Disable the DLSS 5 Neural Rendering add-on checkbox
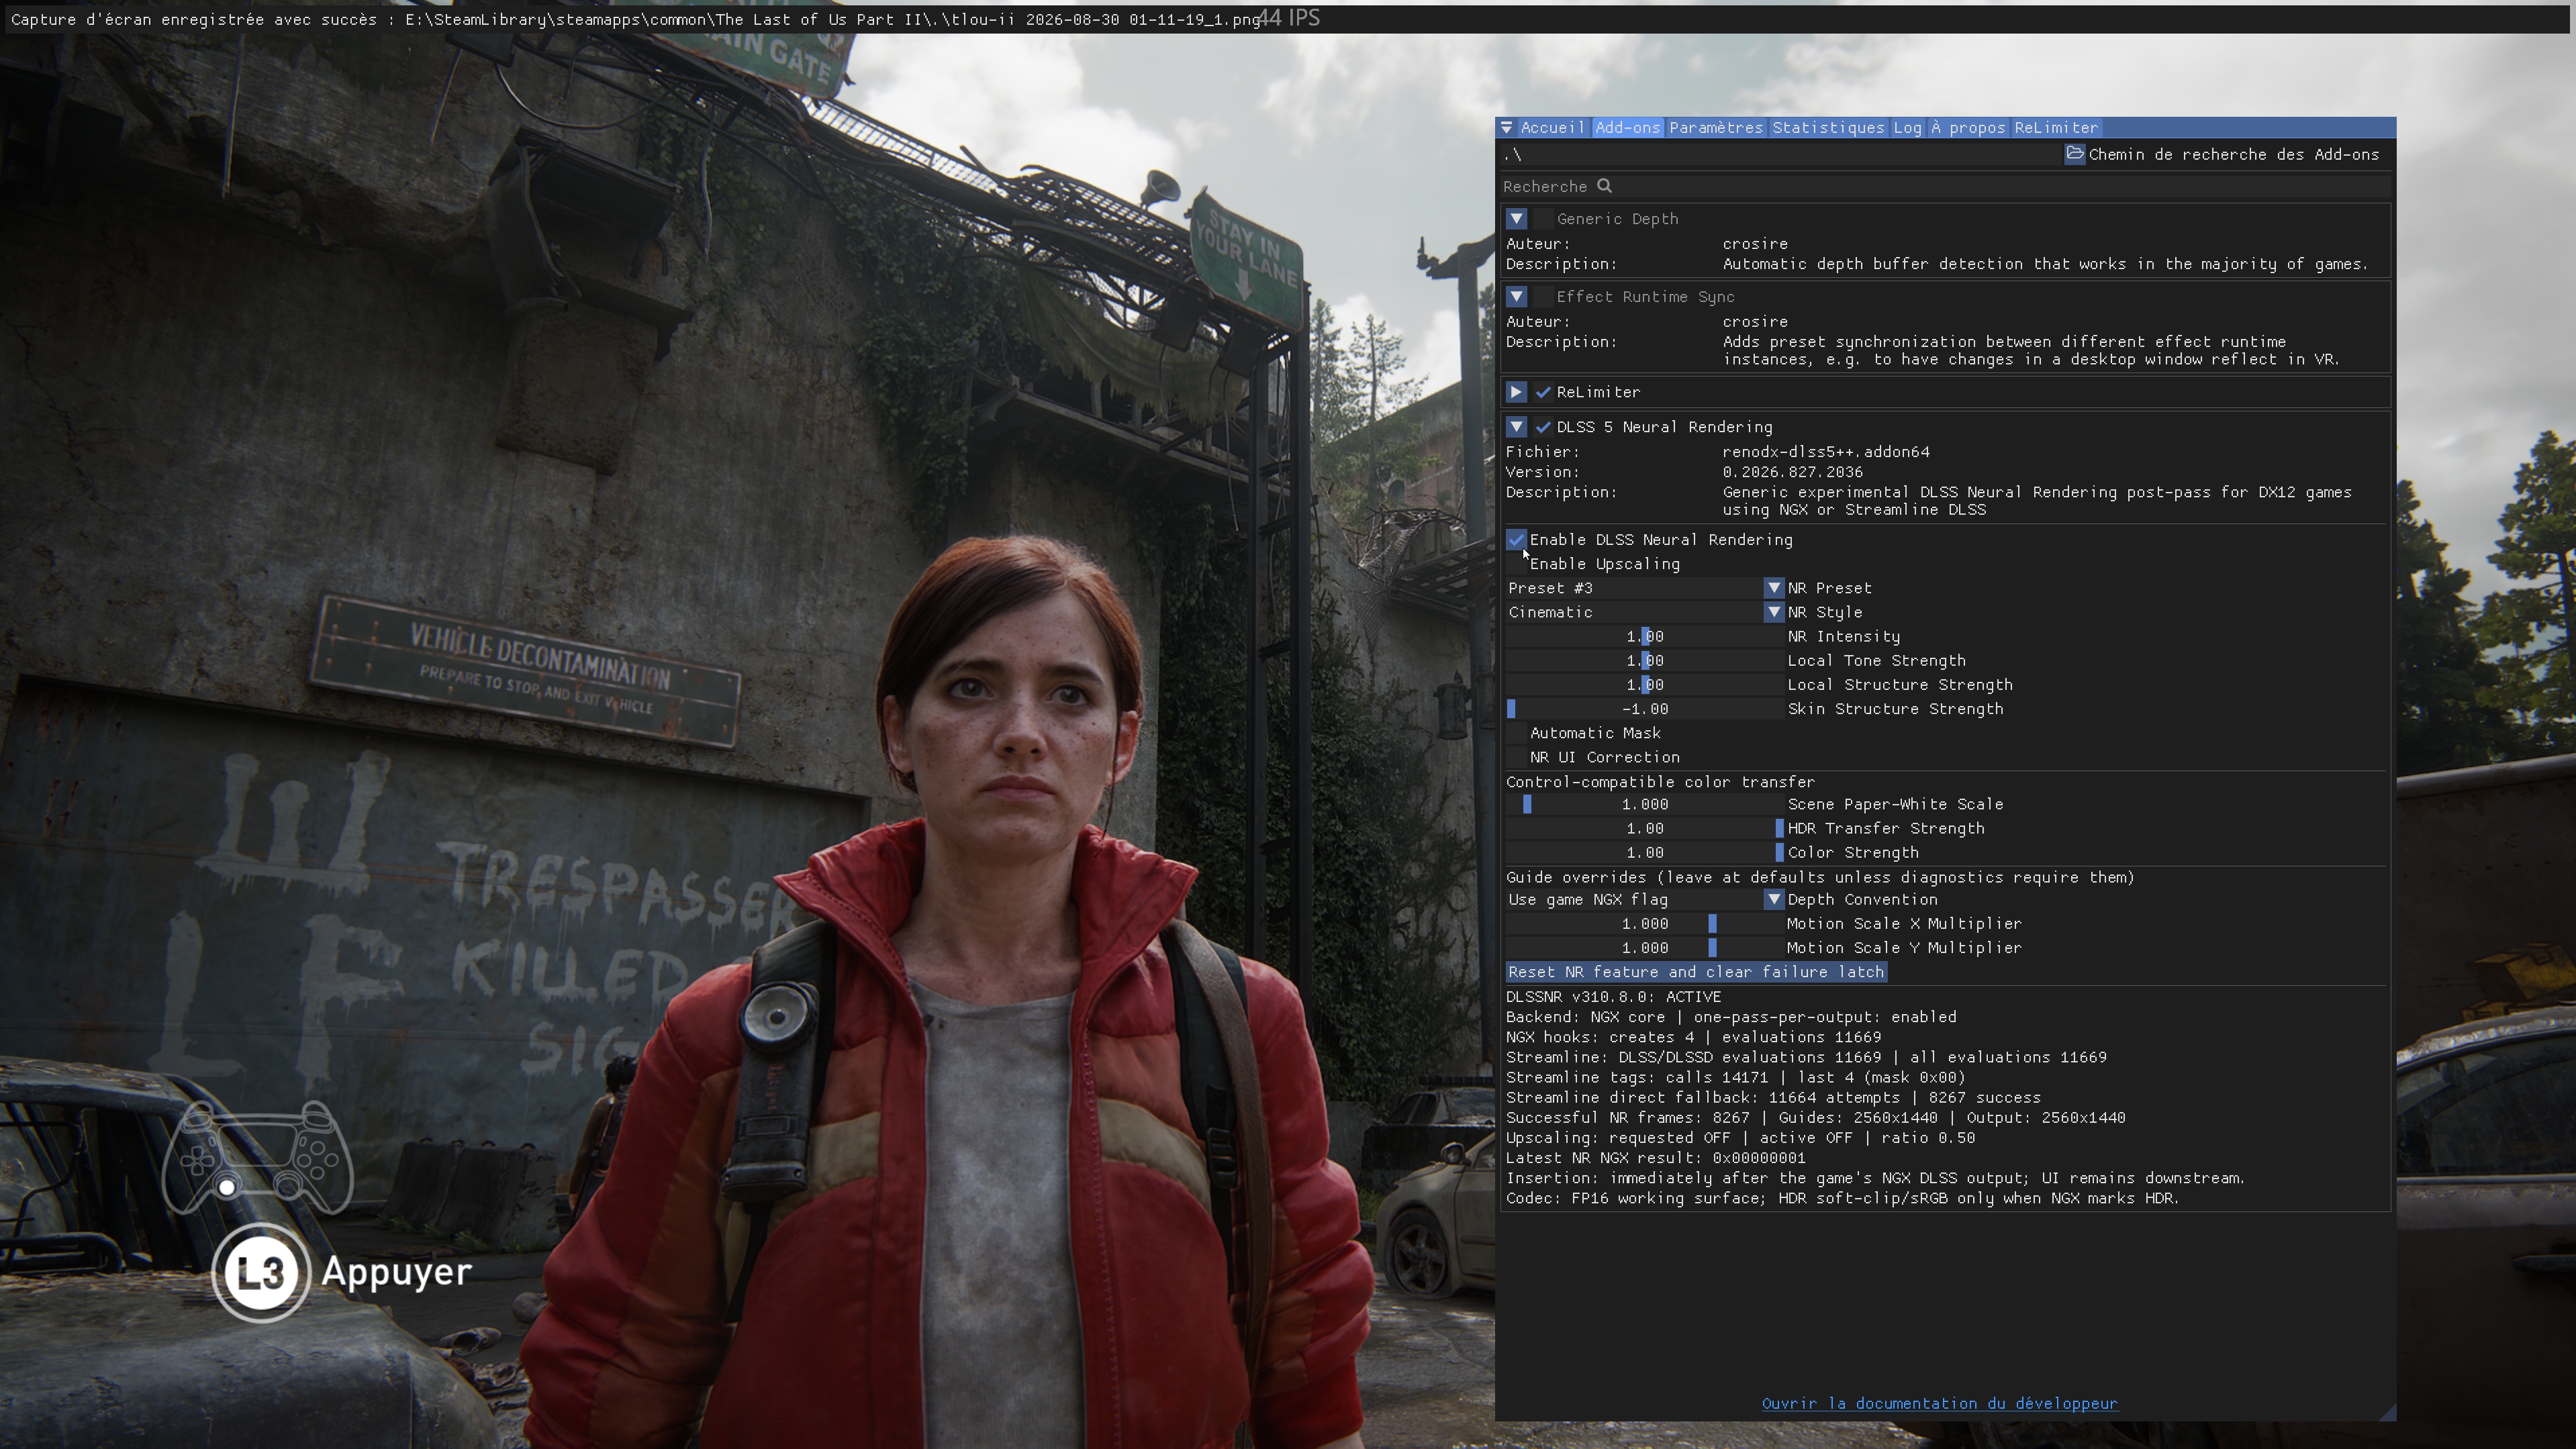Image resolution: width=2576 pixels, height=1449 pixels. coord(1543,427)
